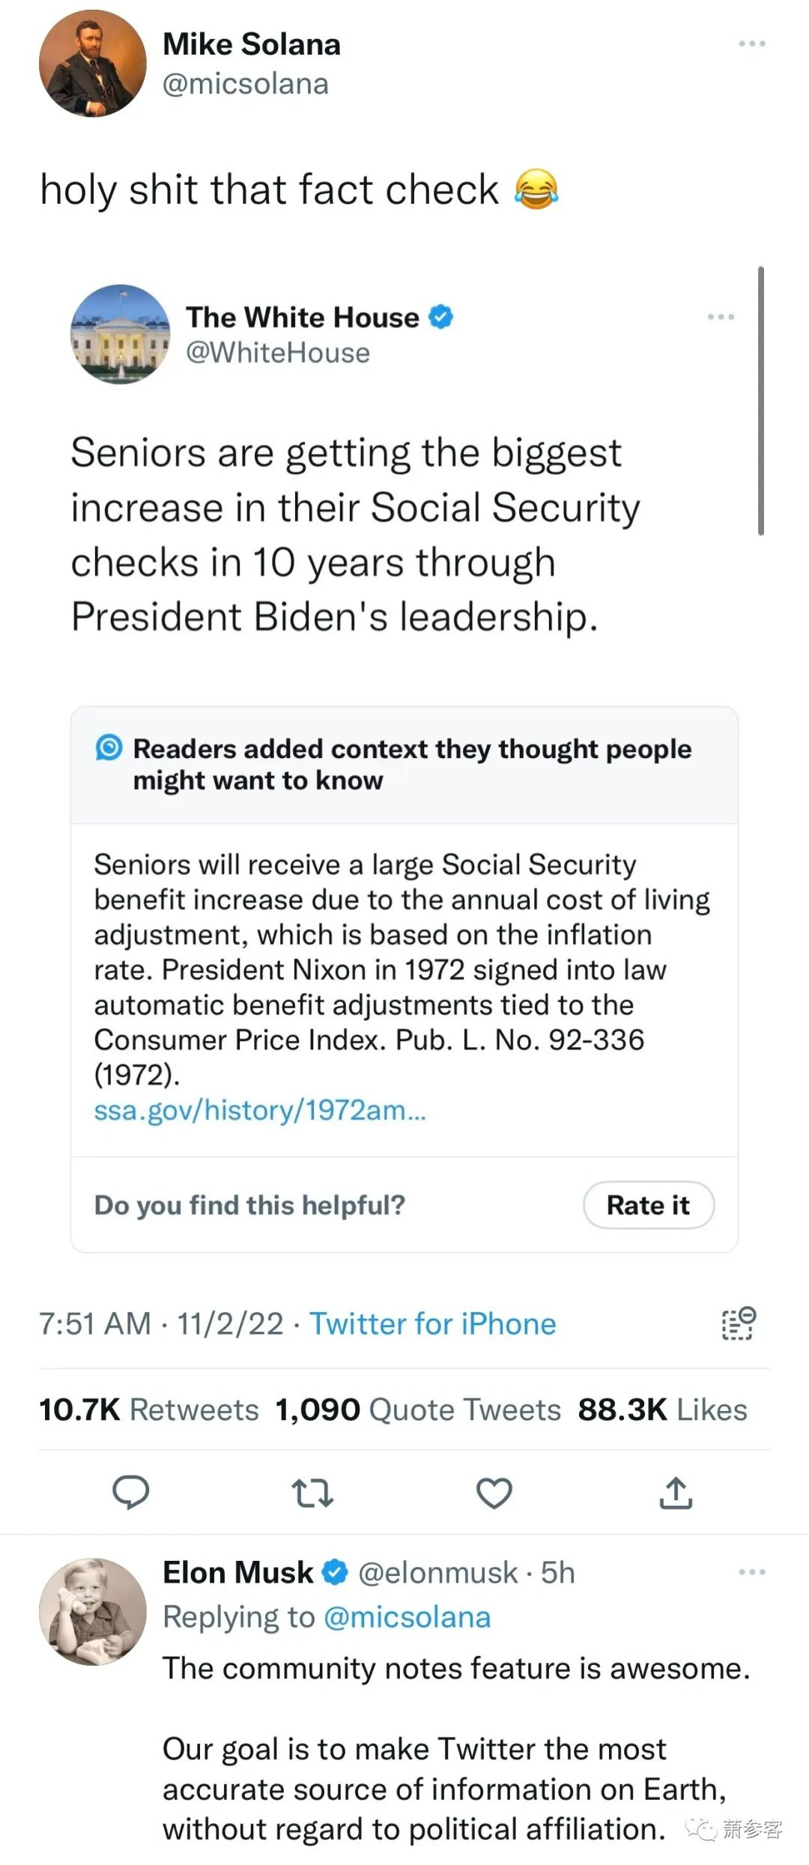Open the Community Notes icon beside timestamp
The height and width of the screenshot is (1865, 809).
739,1323
